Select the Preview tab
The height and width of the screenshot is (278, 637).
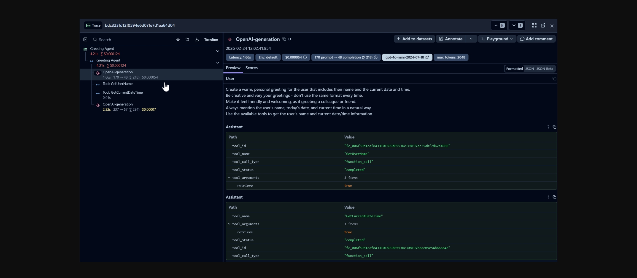coord(233,68)
